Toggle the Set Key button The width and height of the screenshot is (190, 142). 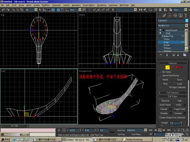pos(121,134)
